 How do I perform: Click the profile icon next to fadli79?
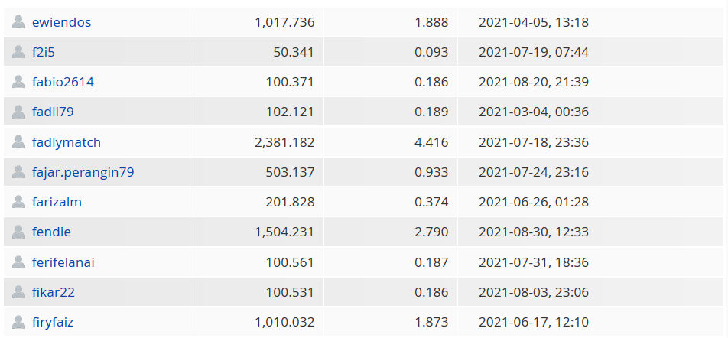(x=18, y=112)
